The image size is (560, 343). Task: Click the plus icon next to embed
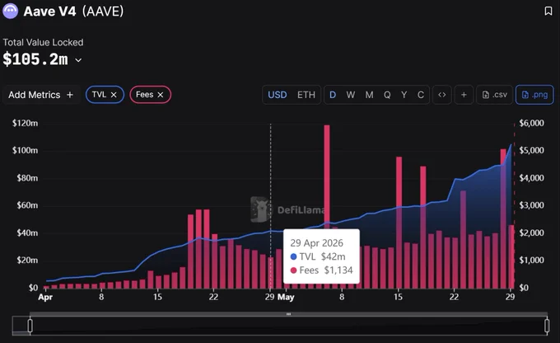click(x=464, y=95)
